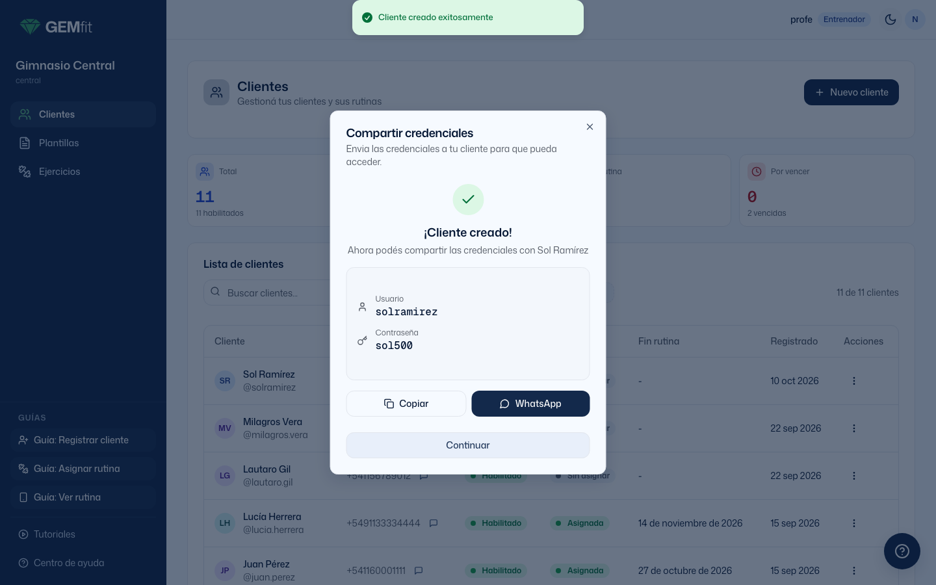Toggle dark mode moon icon
Screen dimensions: 936x585
pos(890,19)
